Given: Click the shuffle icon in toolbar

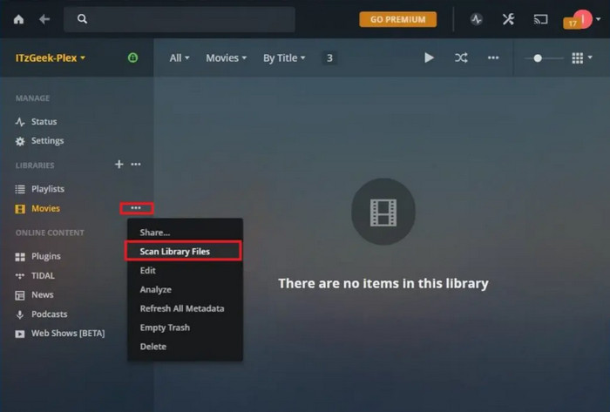Looking at the screenshot, I should [x=461, y=58].
